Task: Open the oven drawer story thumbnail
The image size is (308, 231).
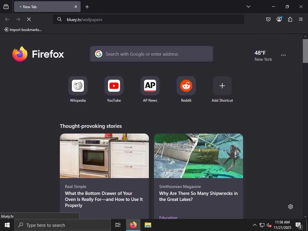Action: click(104, 156)
